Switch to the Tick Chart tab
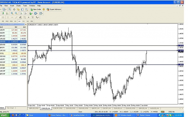Screen dimensions: 188x117 [10, 108]
